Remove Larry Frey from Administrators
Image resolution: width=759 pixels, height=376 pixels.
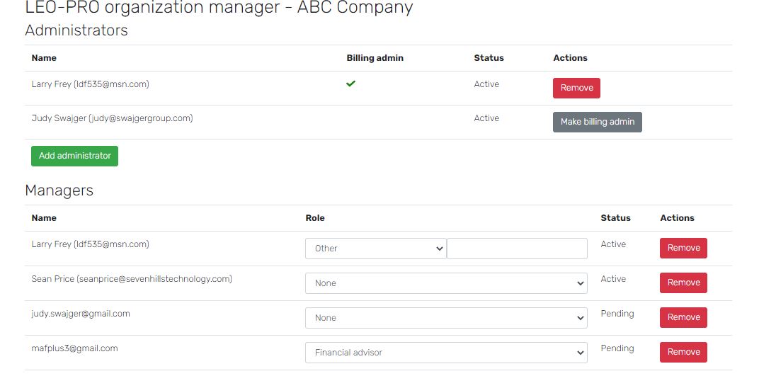(x=576, y=88)
